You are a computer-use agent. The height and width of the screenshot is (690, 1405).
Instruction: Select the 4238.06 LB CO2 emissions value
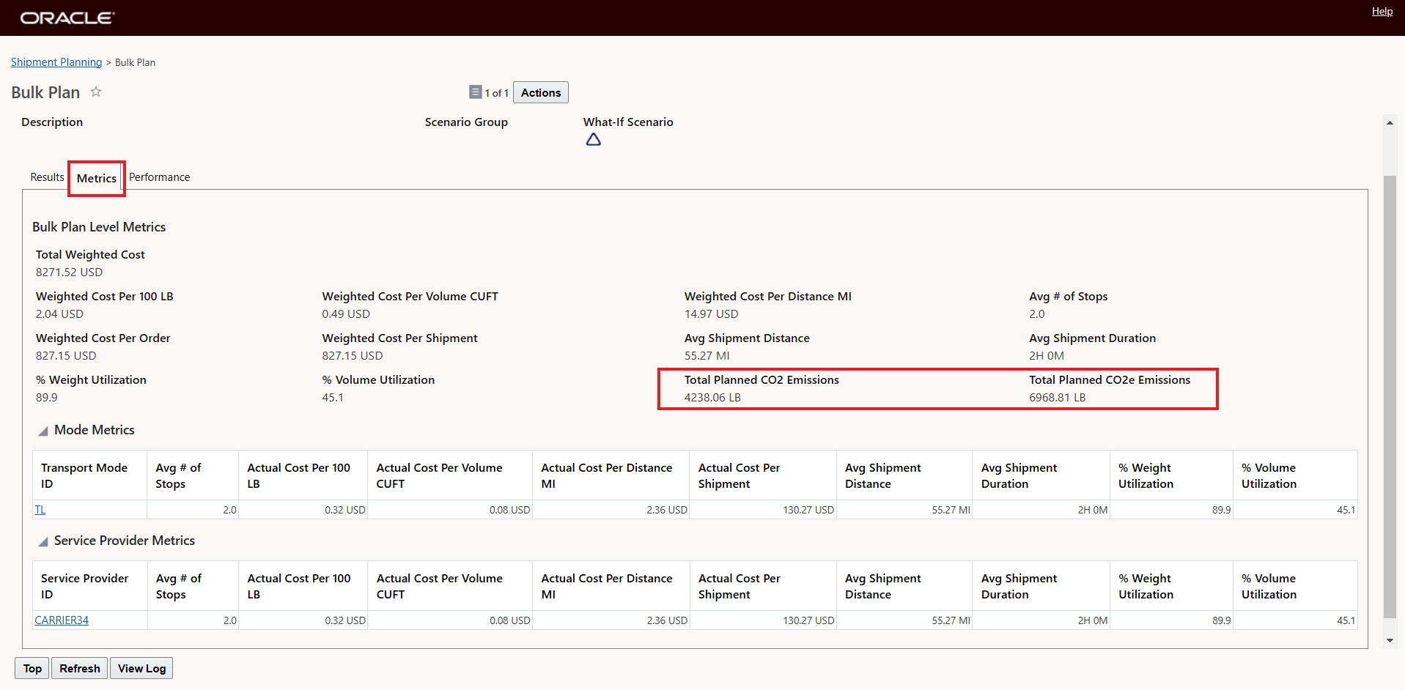coord(712,397)
